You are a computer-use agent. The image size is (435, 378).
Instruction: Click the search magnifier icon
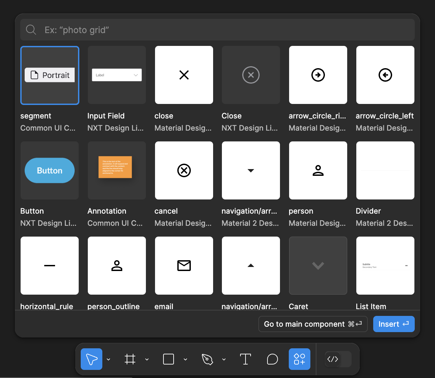coord(31,30)
